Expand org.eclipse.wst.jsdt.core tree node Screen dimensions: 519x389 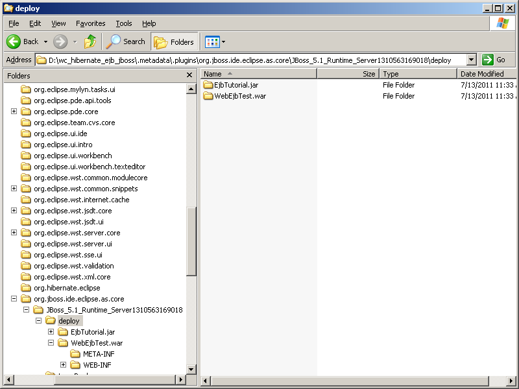pos(14,210)
